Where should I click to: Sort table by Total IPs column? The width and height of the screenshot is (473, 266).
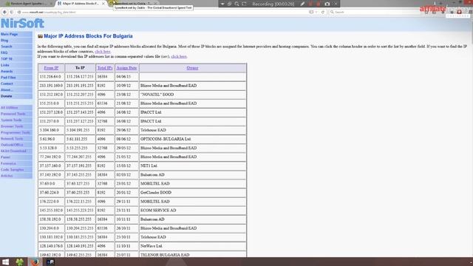pyautogui.click(x=105, y=68)
